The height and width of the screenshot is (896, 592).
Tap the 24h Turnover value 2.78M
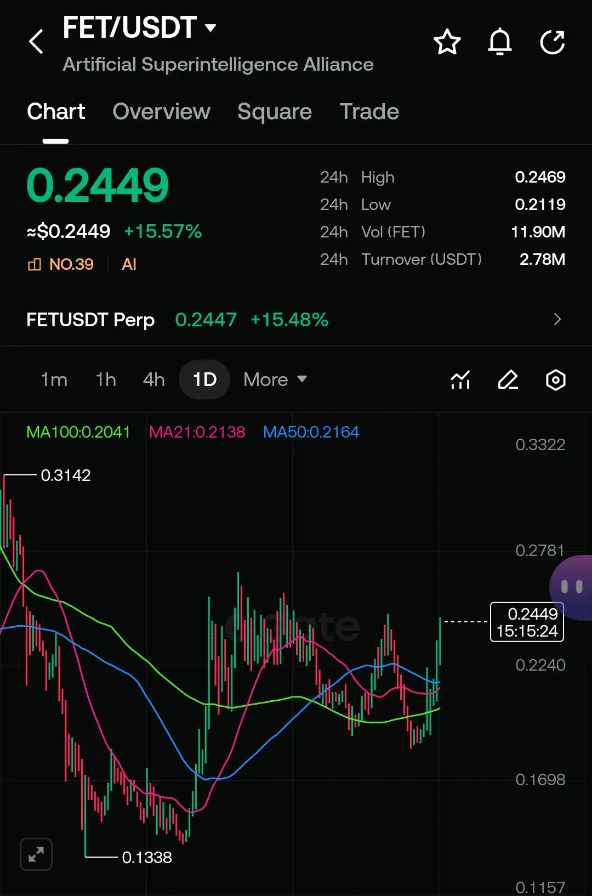[542, 259]
